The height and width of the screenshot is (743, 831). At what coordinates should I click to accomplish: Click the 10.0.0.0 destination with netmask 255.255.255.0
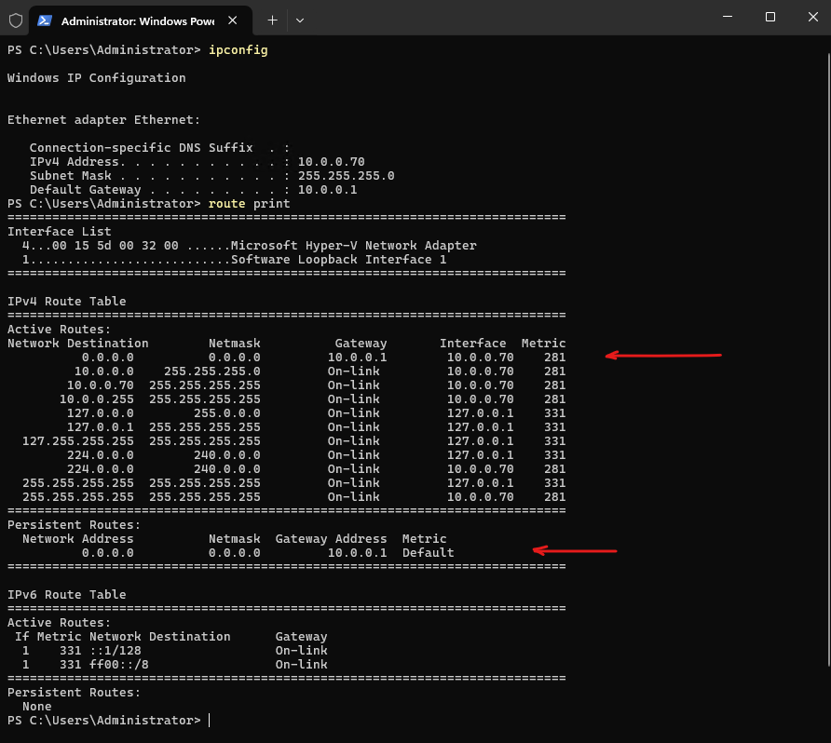pos(104,371)
